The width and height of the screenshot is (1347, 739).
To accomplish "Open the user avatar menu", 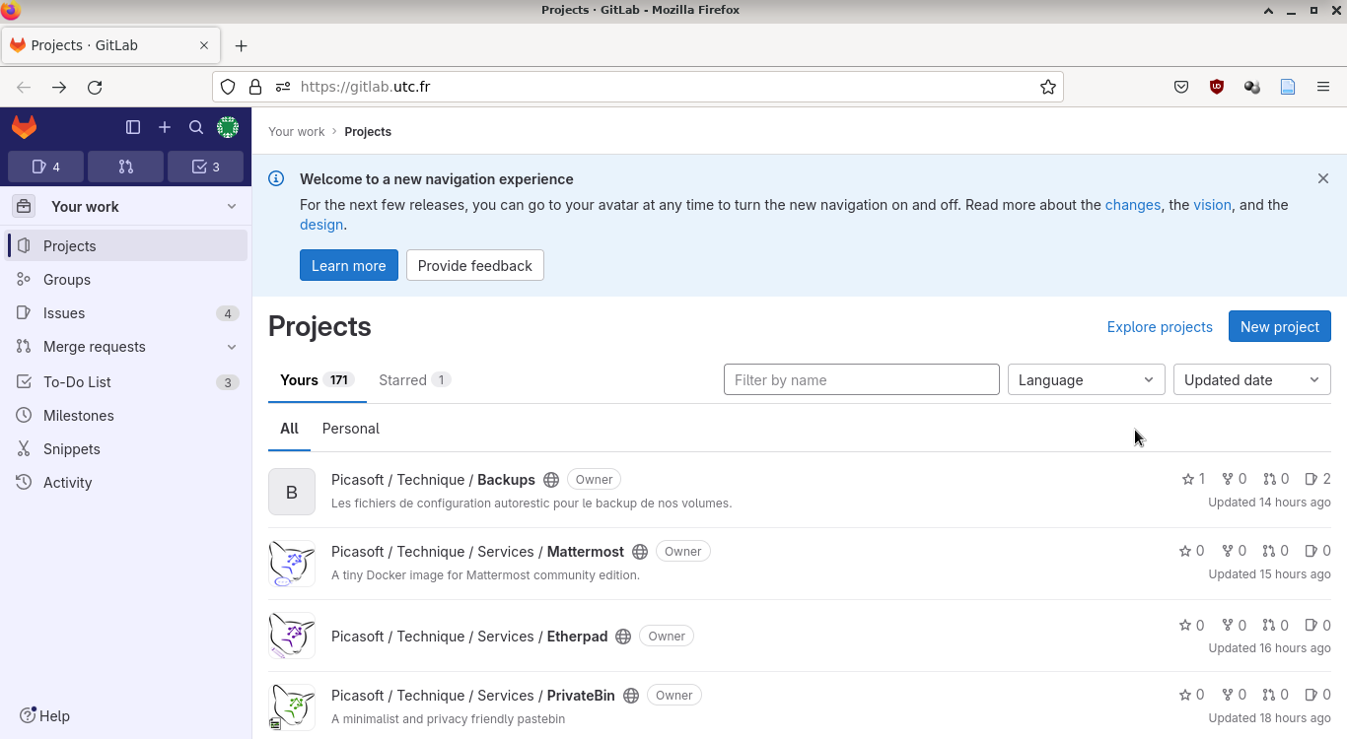I will [x=228, y=127].
